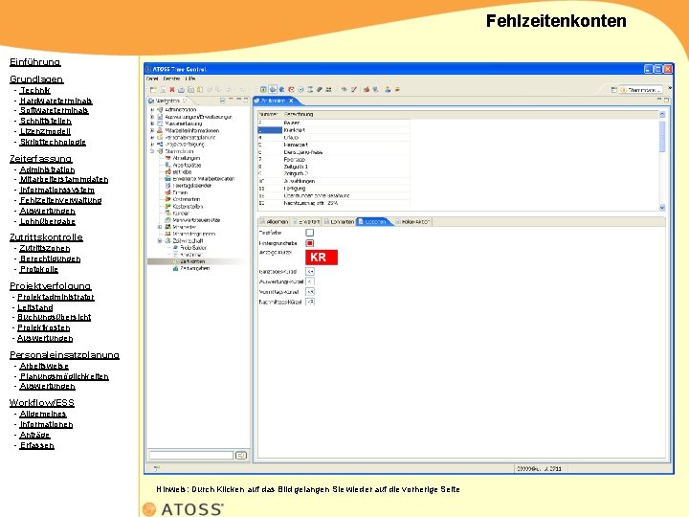The image size is (689, 517).
Task: Click the Mitarbeiterinformationen person icon in tree
Action: (160, 130)
